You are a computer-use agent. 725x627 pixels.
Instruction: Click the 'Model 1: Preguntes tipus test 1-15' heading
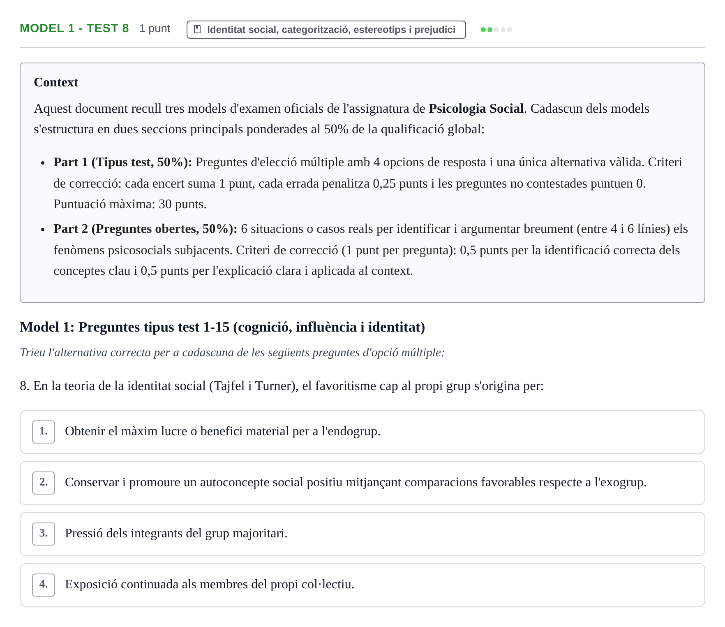[x=222, y=327]
